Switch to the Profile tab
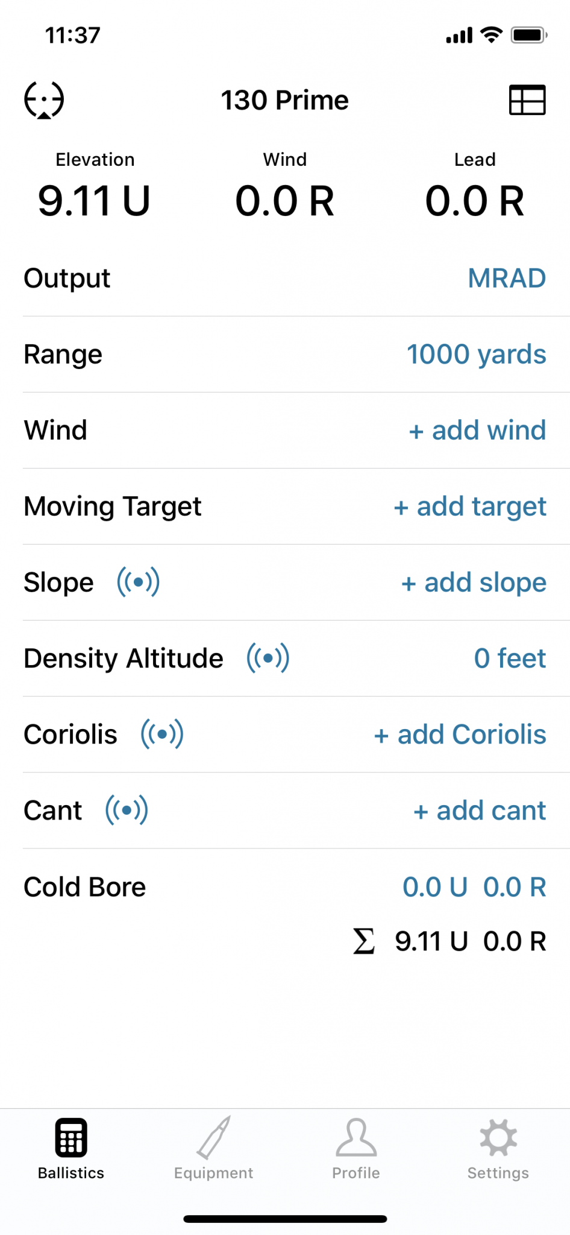570x1235 pixels. (x=356, y=1148)
